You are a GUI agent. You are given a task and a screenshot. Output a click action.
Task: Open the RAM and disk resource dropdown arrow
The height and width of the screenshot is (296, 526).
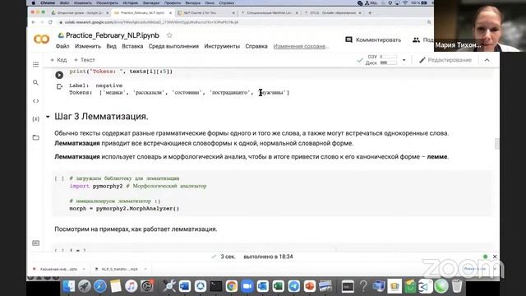pyautogui.click(x=404, y=60)
